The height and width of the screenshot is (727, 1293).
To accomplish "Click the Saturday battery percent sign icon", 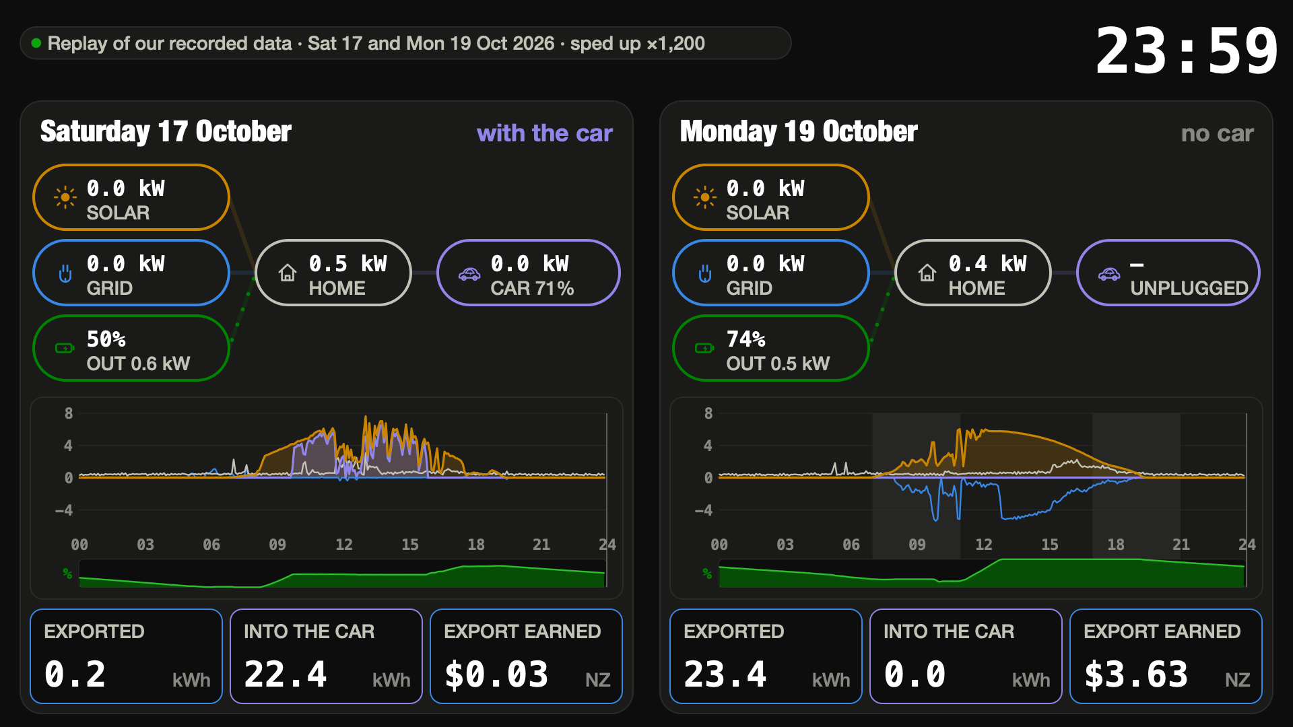I will tap(67, 574).
